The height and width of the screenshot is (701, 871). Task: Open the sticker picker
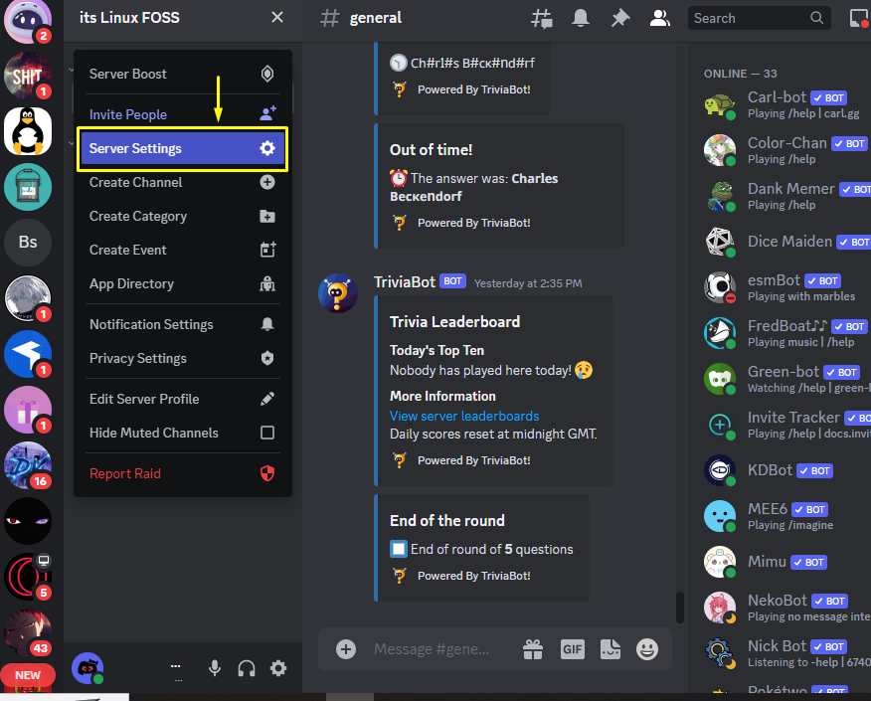610,649
